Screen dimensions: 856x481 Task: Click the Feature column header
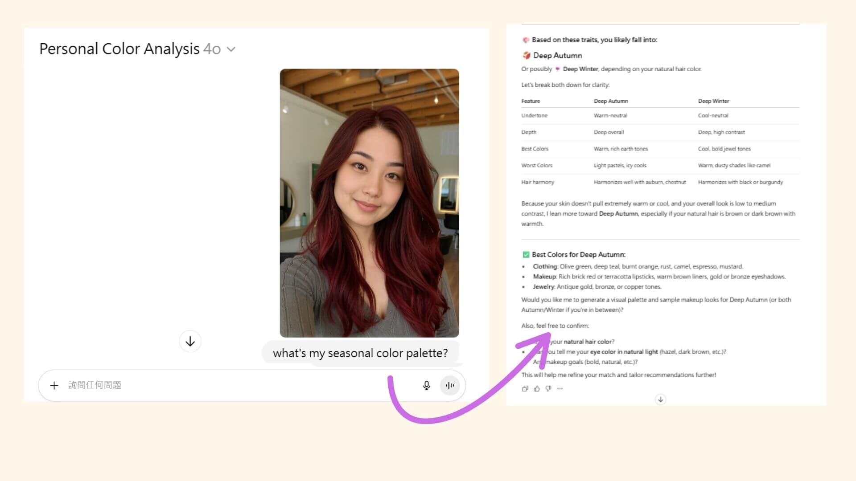pos(531,101)
